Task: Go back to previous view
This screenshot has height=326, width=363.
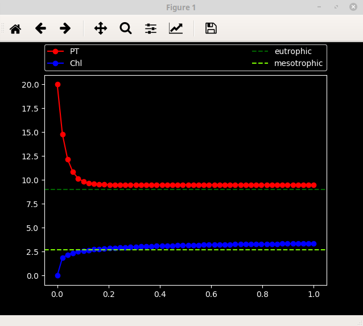Action: pos(40,28)
